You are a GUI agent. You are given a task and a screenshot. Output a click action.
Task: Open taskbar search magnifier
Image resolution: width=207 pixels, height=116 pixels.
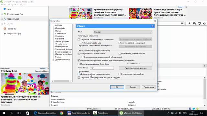12,113
